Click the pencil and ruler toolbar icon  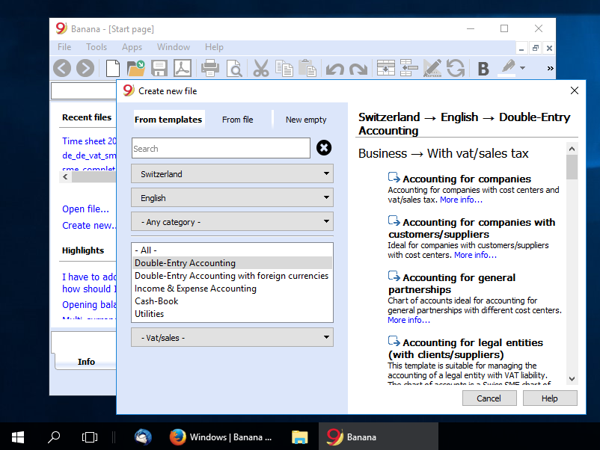tap(432, 68)
